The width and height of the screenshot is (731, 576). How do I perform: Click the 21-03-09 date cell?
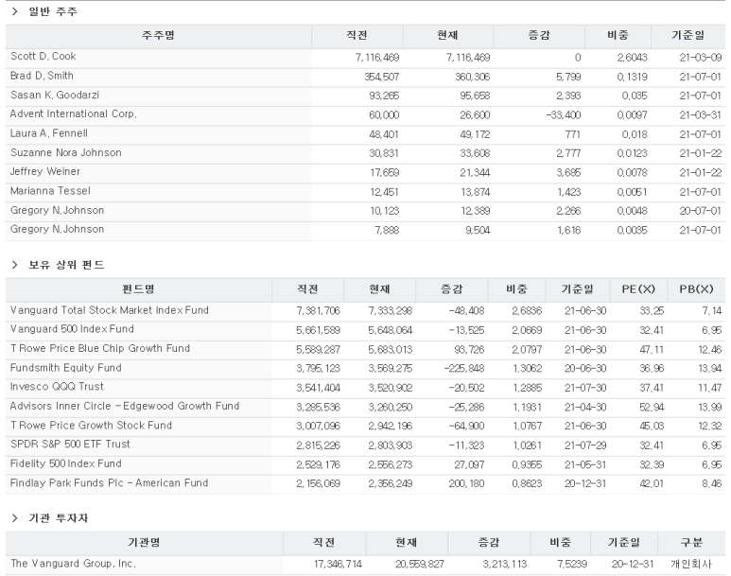(x=700, y=58)
